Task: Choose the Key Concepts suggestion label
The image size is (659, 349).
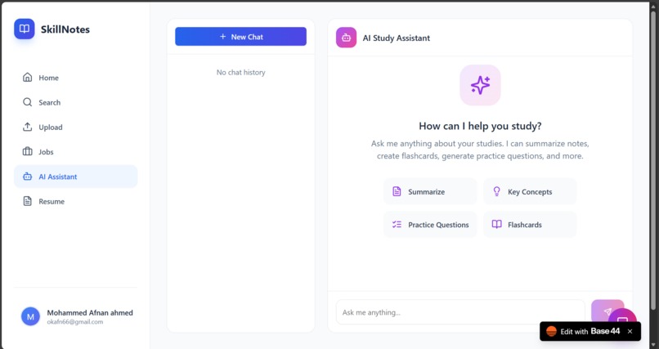Action: point(530,192)
